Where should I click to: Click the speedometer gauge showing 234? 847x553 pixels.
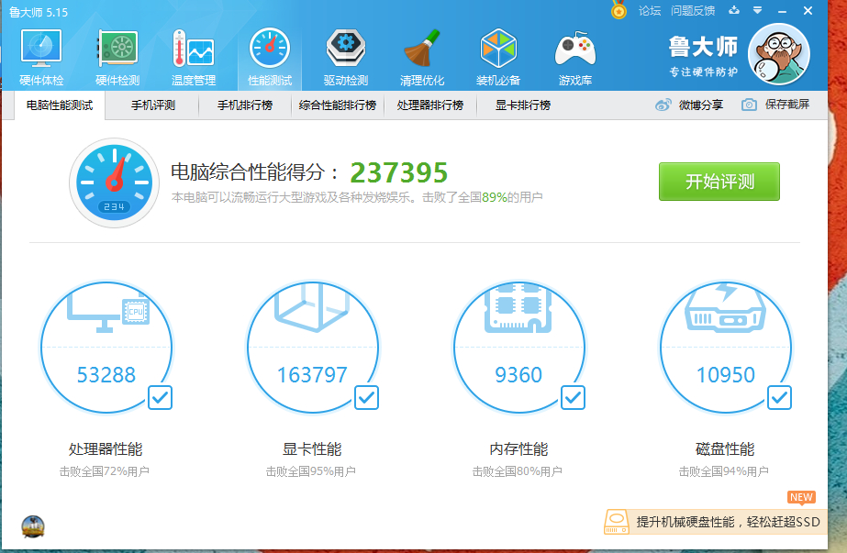coord(114,182)
